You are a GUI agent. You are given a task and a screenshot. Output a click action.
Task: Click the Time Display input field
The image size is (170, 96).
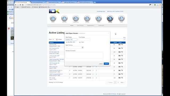84,39
